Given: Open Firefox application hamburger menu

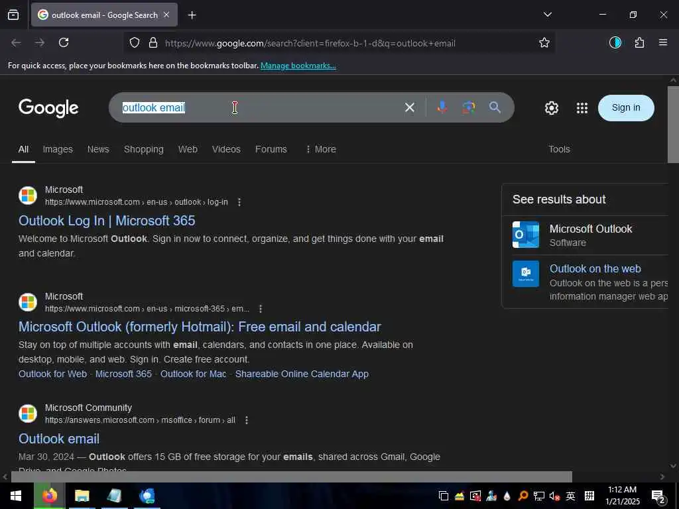Looking at the screenshot, I should click(x=662, y=42).
